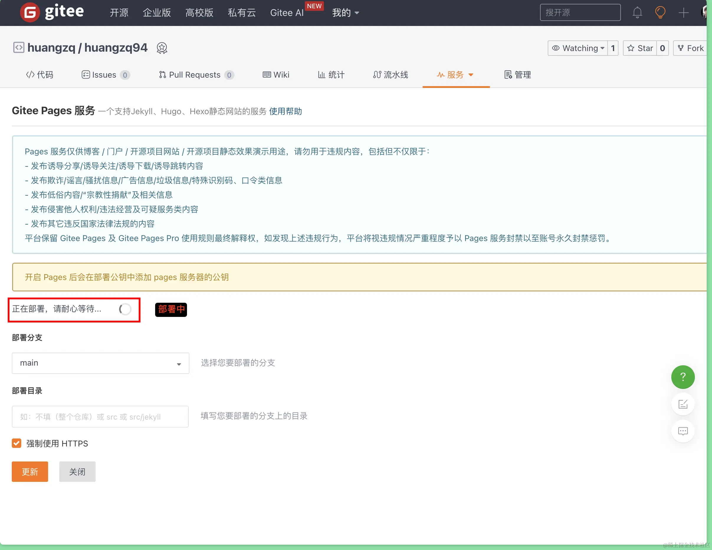Open the 部署分支 main branch dropdown
The image size is (712, 550).
tap(100, 363)
